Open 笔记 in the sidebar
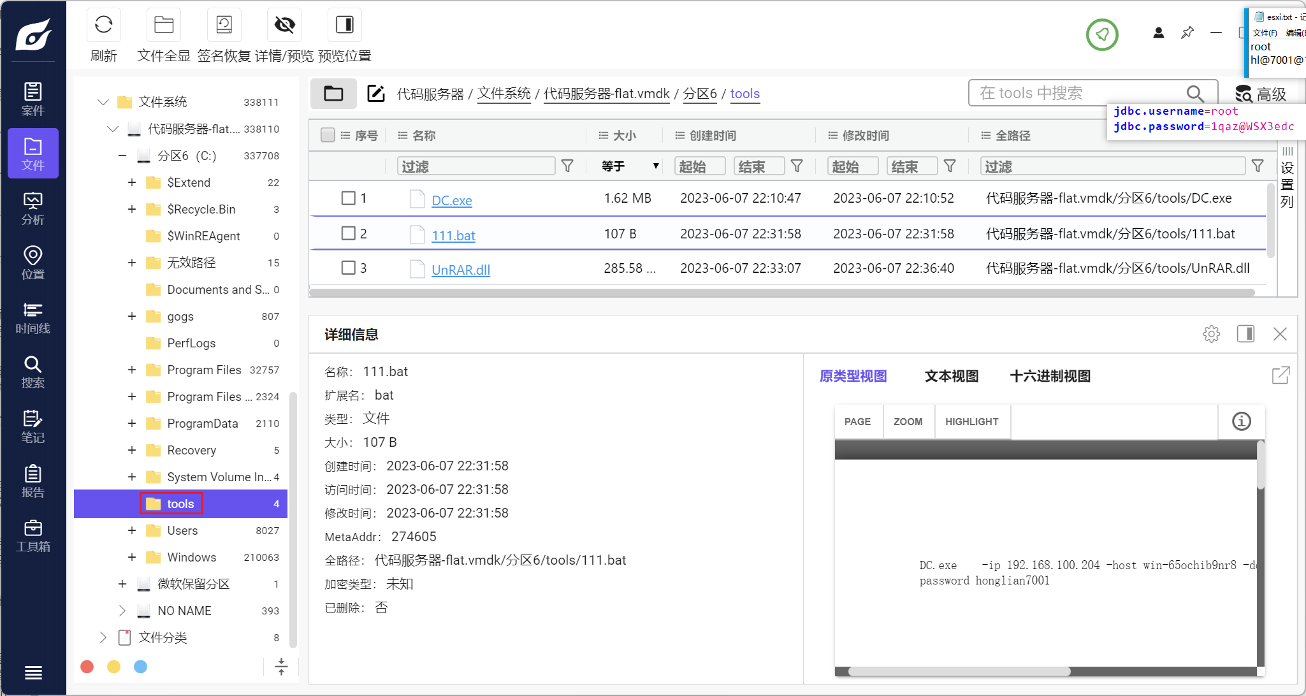Screen dimensions: 1306x696 pos(33,426)
